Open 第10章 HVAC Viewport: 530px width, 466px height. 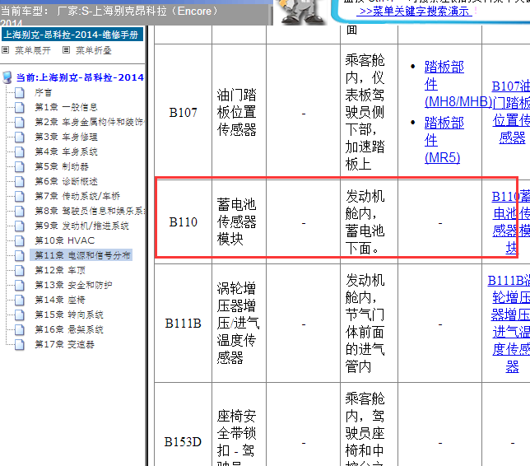pos(64,240)
